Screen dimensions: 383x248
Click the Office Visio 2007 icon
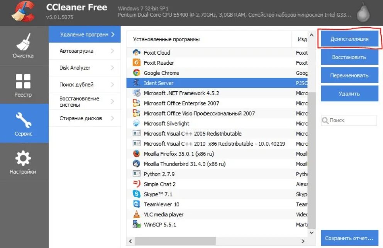(136, 113)
